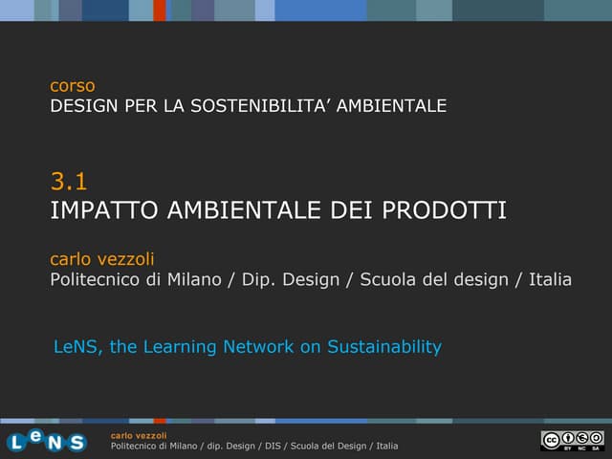Click the Creative Commons CC icon
Image resolution: width=612 pixels, height=459 pixels.
pos(550,439)
